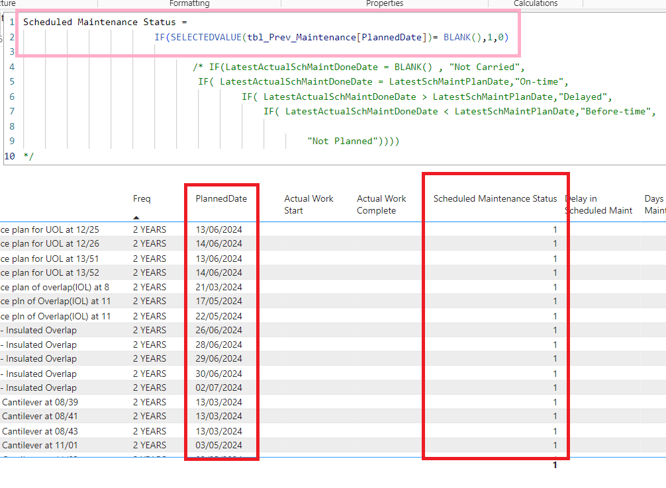Sort by Actual Work Start header

309,204
